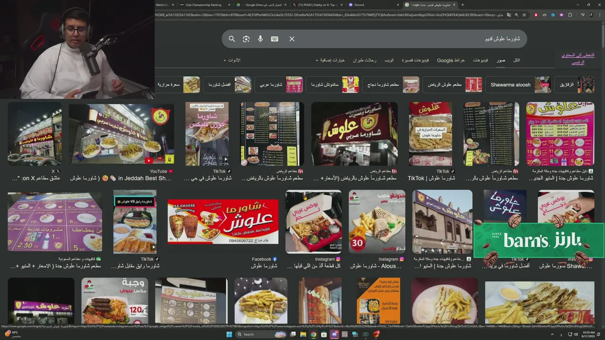Screen dimensions: 605x340
Task: Open the pink calorie menu image result
Action: tap(560, 134)
